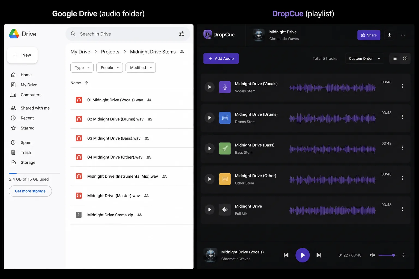Image resolution: width=419 pixels, height=279 pixels.
Task: Play the Midnight Drive (Vocals) track
Action: pyautogui.click(x=209, y=87)
